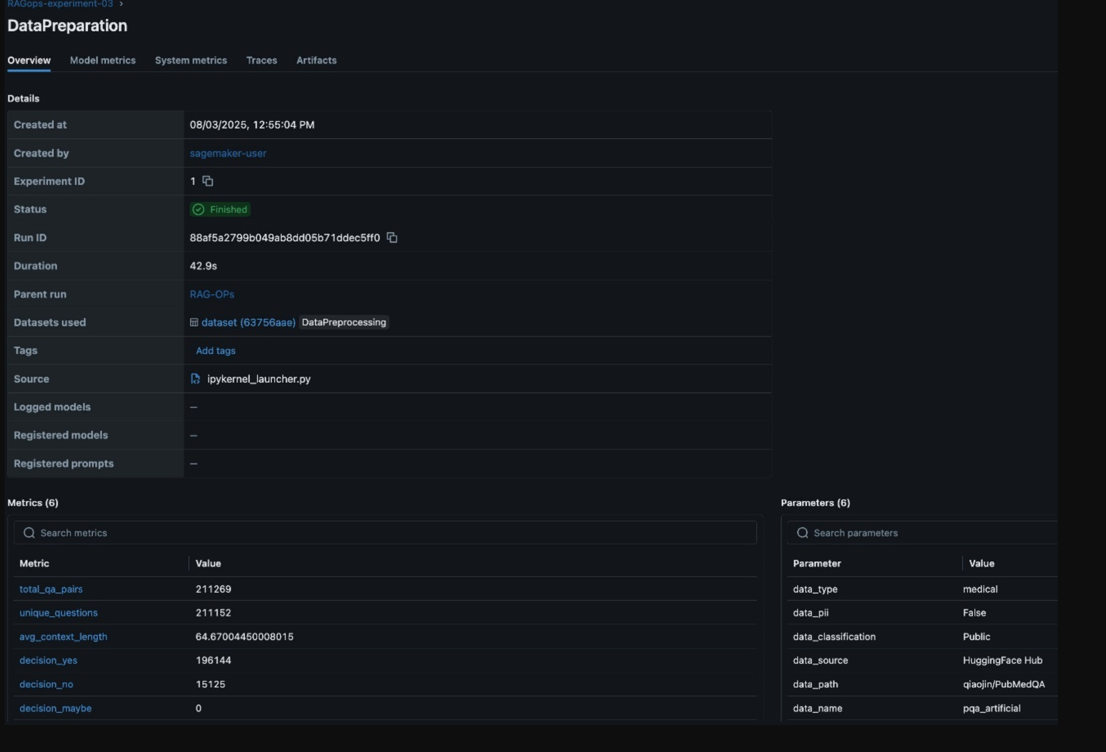
Task: Navigate to parent run RAG-OPs
Action: pyautogui.click(x=212, y=294)
